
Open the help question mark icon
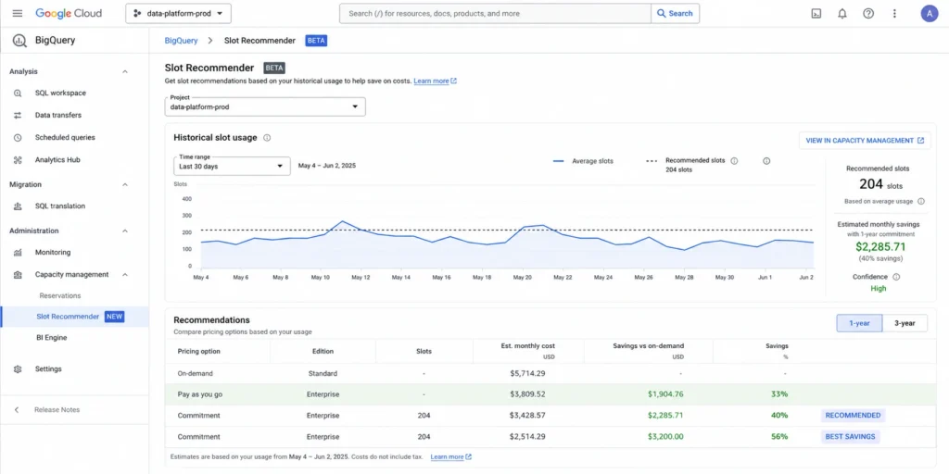(868, 13)
